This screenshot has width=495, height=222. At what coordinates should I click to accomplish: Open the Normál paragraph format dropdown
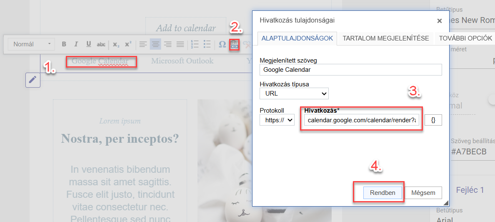coord(31,44)
